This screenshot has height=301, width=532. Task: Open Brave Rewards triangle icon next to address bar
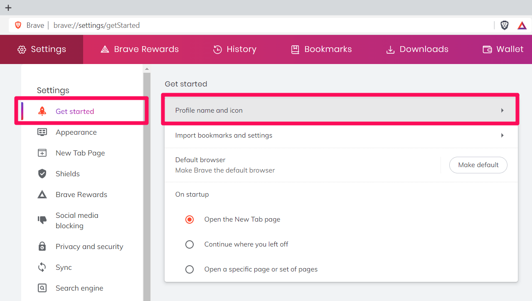click(522, 25)
